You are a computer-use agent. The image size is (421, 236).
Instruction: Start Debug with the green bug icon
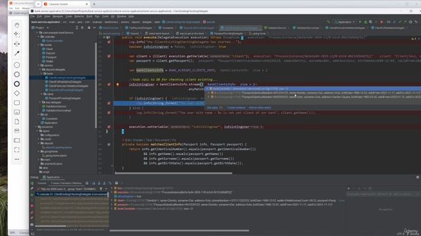[366, 22]
